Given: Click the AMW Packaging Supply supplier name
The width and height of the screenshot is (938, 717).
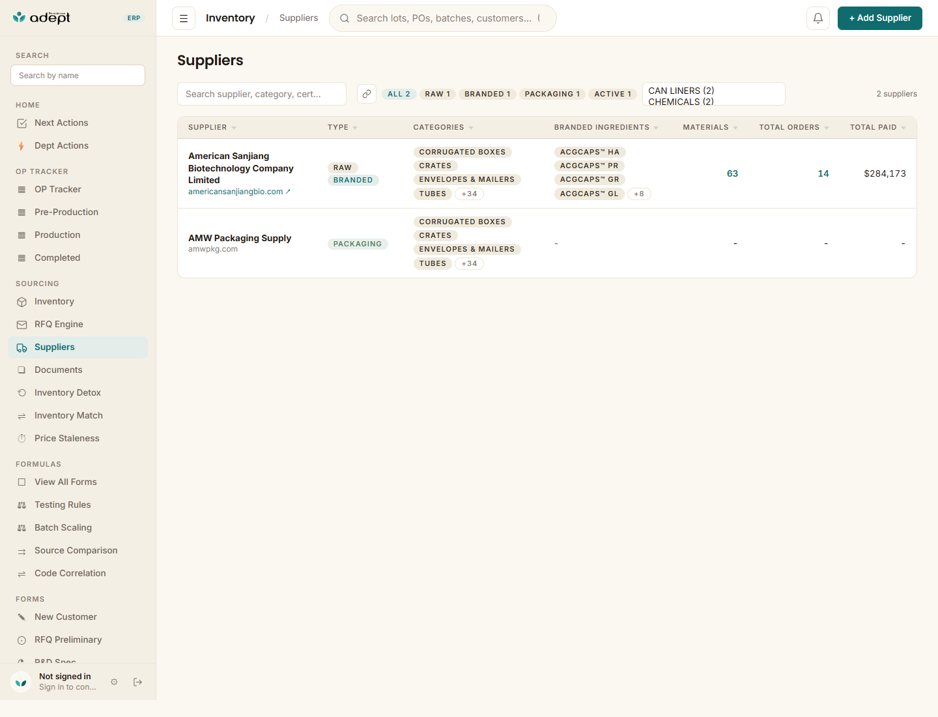Looking at the screenshot, I should pos(240,238).
